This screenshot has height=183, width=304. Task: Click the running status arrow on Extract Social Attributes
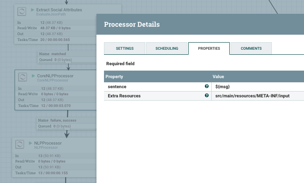[x=33, y=9]
